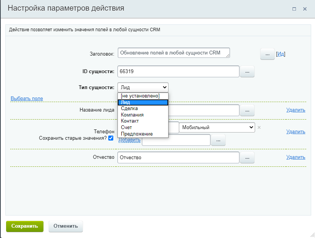This screenshot has height=238, width=315.
Task: Open the Мобильный phone type dropdown
Action: coord(217,128)
